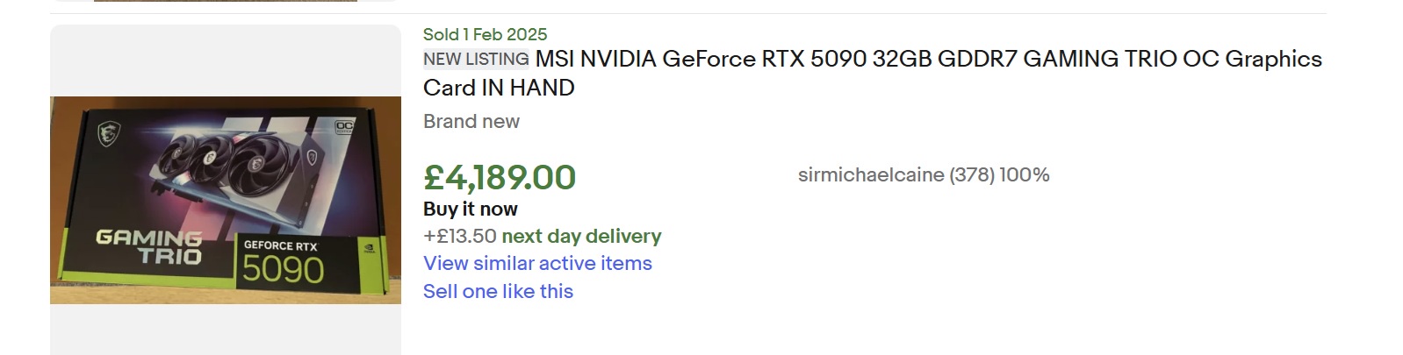Select Sell one like this
The height and width of the screenshot is (355, 1403).
pos(498,291)
